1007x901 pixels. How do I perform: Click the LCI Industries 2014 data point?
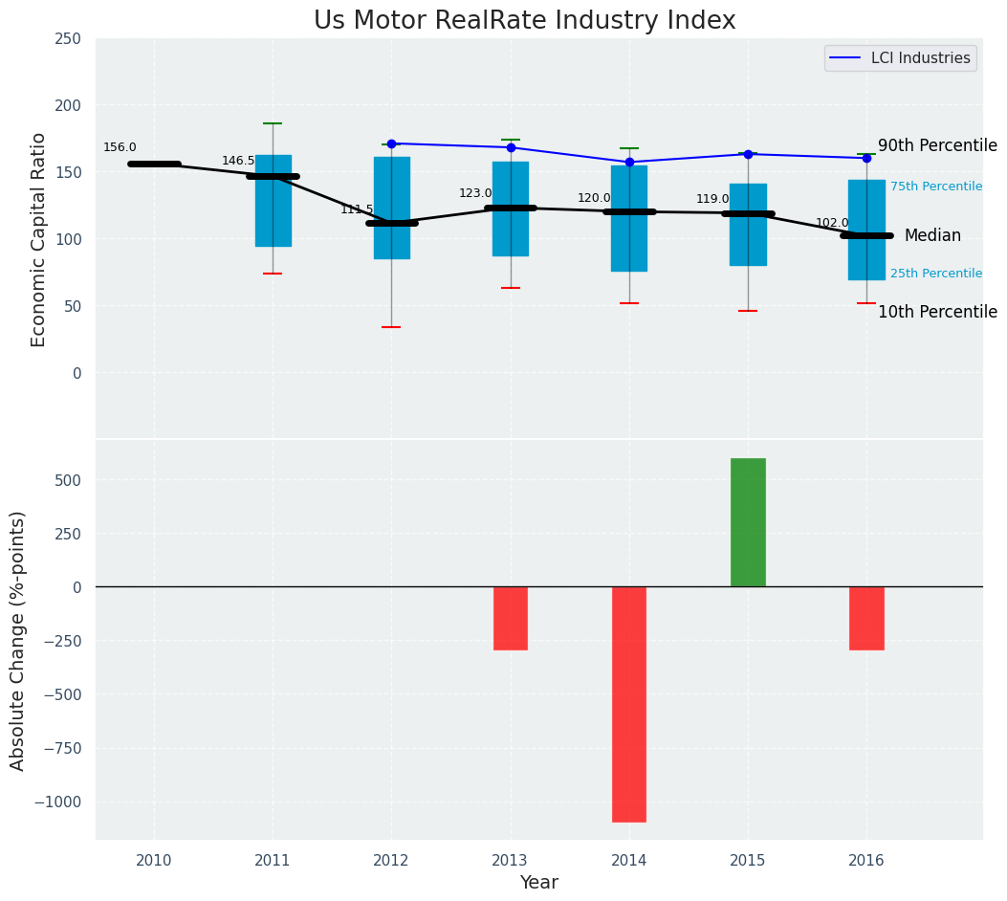[629, 162]
